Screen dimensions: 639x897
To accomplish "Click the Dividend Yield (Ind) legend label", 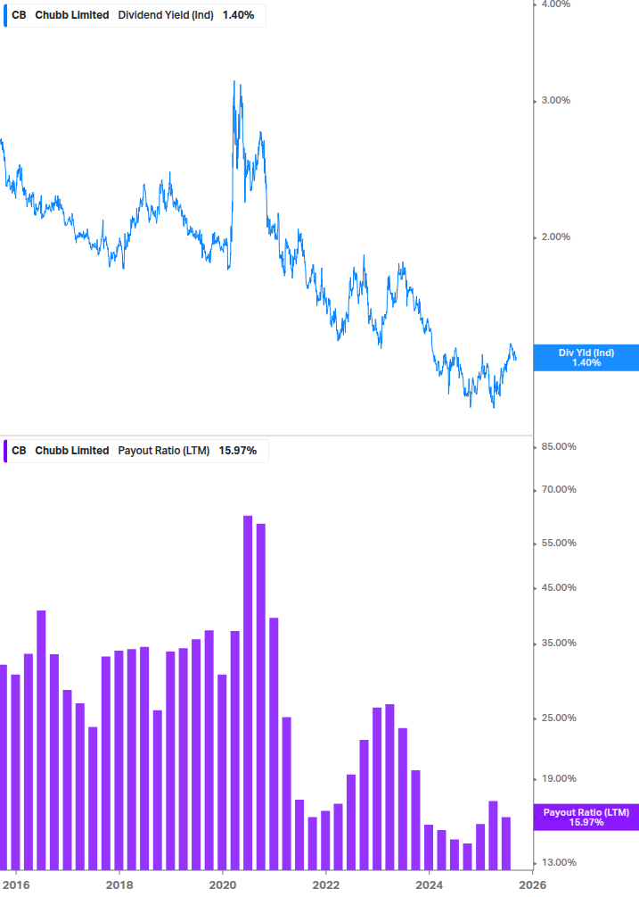I will click(x=166, y=15).
